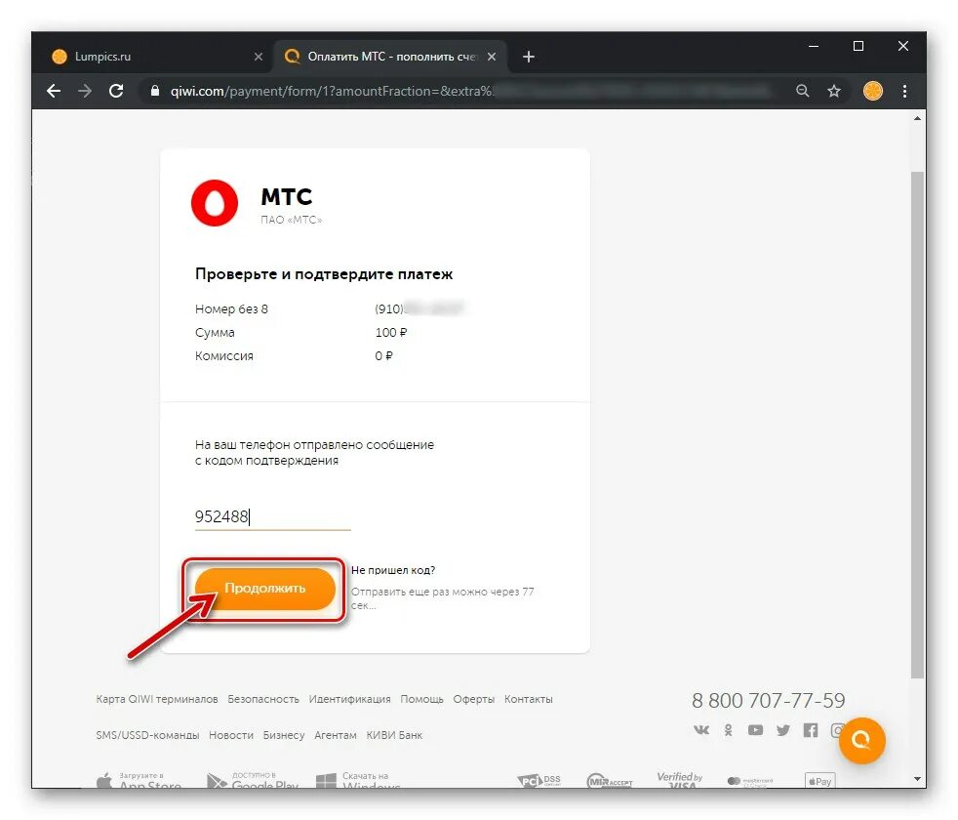
Task: Open the Безопасность footer link
Action: pyautogui.click(x=263, y=699)
